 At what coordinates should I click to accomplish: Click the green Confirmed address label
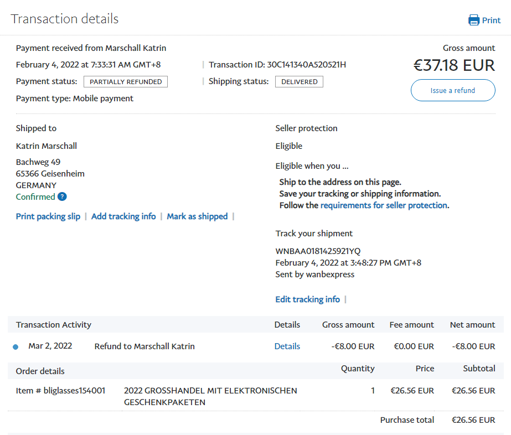coord(35,197)
